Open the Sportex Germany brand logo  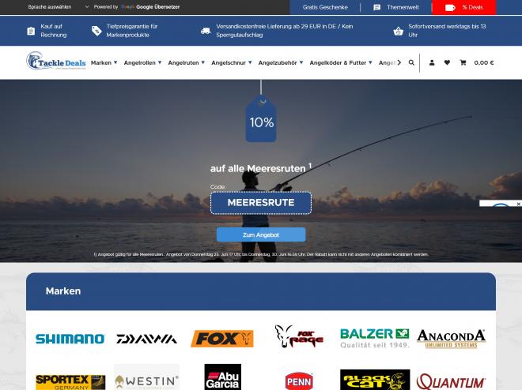click(x=70, y=382)
